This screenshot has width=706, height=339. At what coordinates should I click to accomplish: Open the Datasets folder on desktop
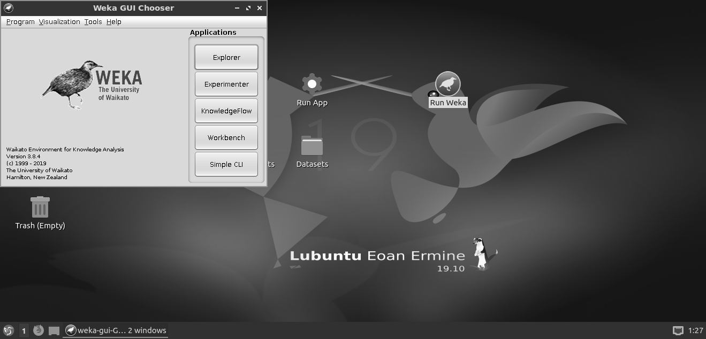click(312, 146)
